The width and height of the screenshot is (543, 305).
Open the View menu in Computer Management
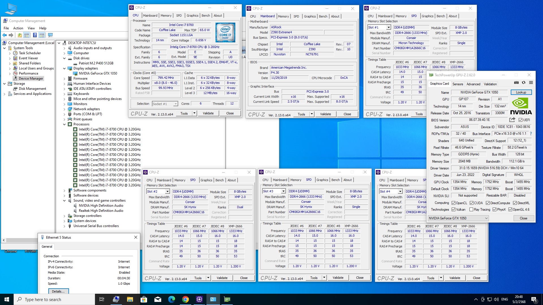pos(31,28)
